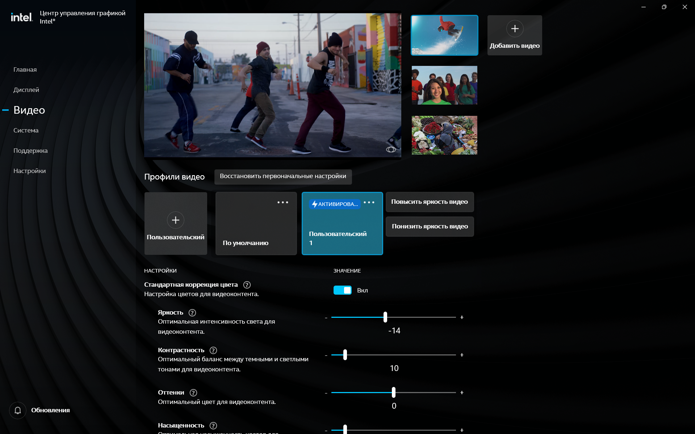Click minus icon for Brightness slider
This screenshot has height=434, width=695.
pos(326,317)
